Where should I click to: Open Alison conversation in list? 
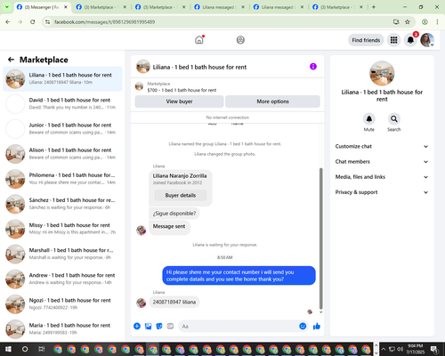pos(62,154)
